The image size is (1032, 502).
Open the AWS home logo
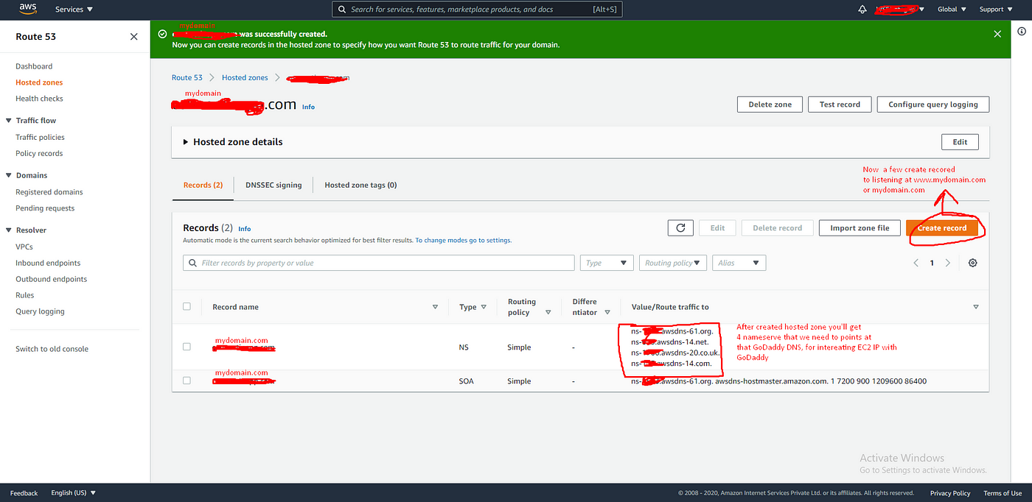28,9
